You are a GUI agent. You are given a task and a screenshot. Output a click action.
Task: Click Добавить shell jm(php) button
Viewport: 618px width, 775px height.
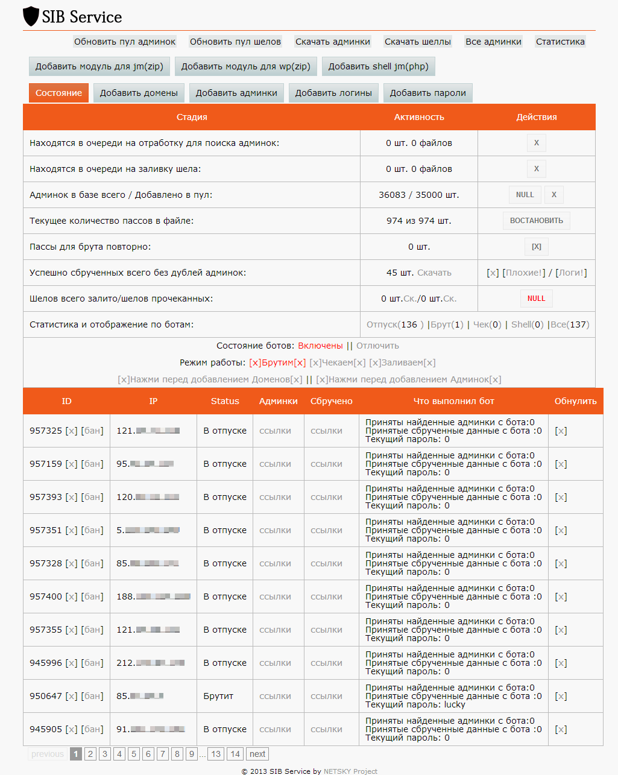point(379,66)
